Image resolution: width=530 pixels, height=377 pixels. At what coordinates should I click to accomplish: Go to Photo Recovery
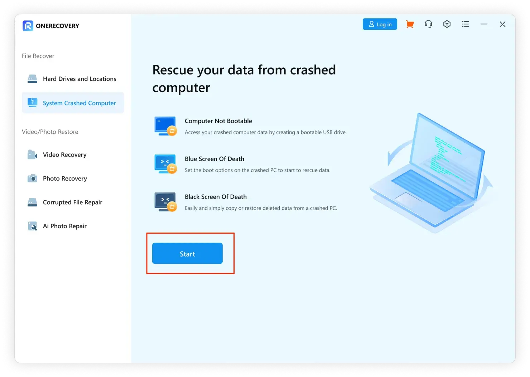(64, 178)
